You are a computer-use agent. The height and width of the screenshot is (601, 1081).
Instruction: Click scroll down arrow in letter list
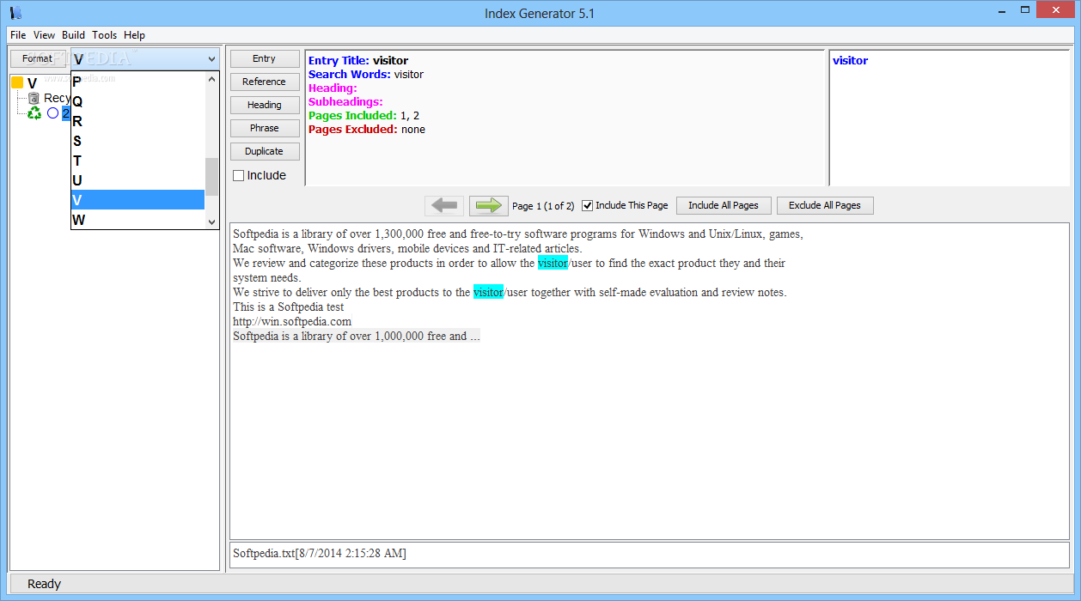tap(212, 222)
